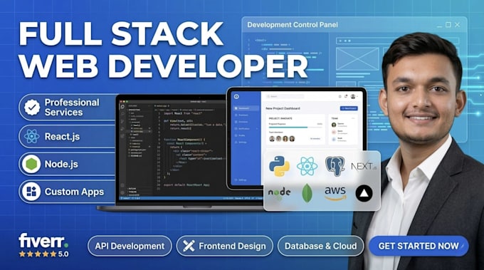484x270 pixels.
Task: Click the Vercel triangle logo
Action: coord(364,193)
